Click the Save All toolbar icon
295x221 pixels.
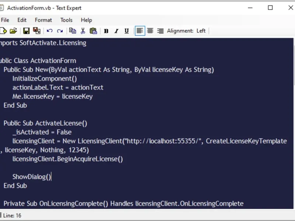coord(37,31)
